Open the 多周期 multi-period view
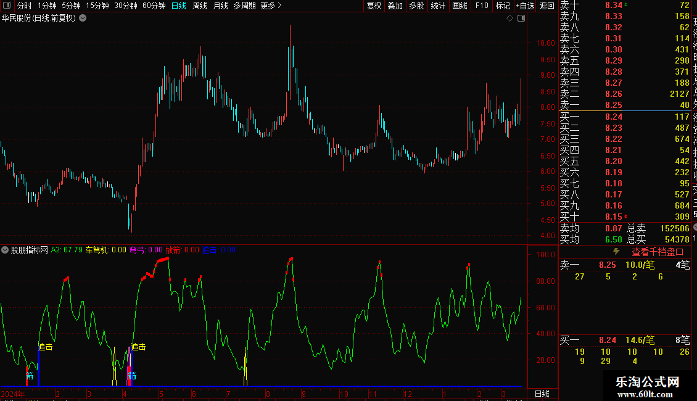The image size is (697, 401). [244, 6]
